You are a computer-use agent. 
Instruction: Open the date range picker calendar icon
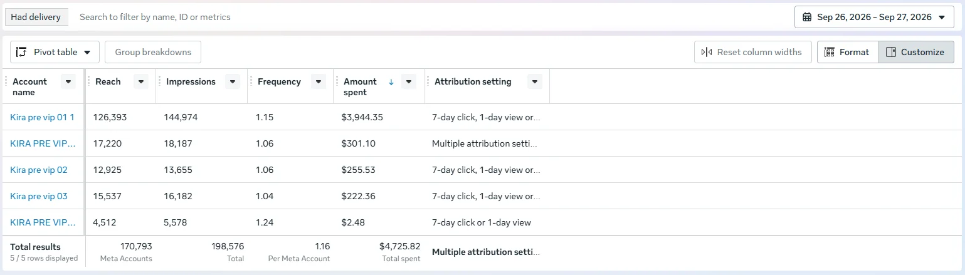pos(807,17)
